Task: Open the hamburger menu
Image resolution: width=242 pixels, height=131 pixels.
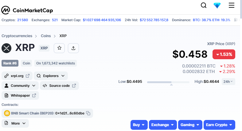Action: (x=231, y=5)
